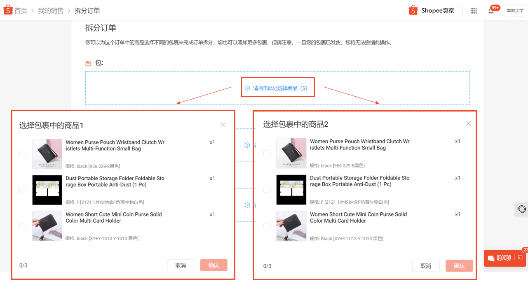Click the lower plus icon to add a package
Image resolution: width=528 pixels, height=286 pixels.
pyautogui.click(x=247, y=205)
